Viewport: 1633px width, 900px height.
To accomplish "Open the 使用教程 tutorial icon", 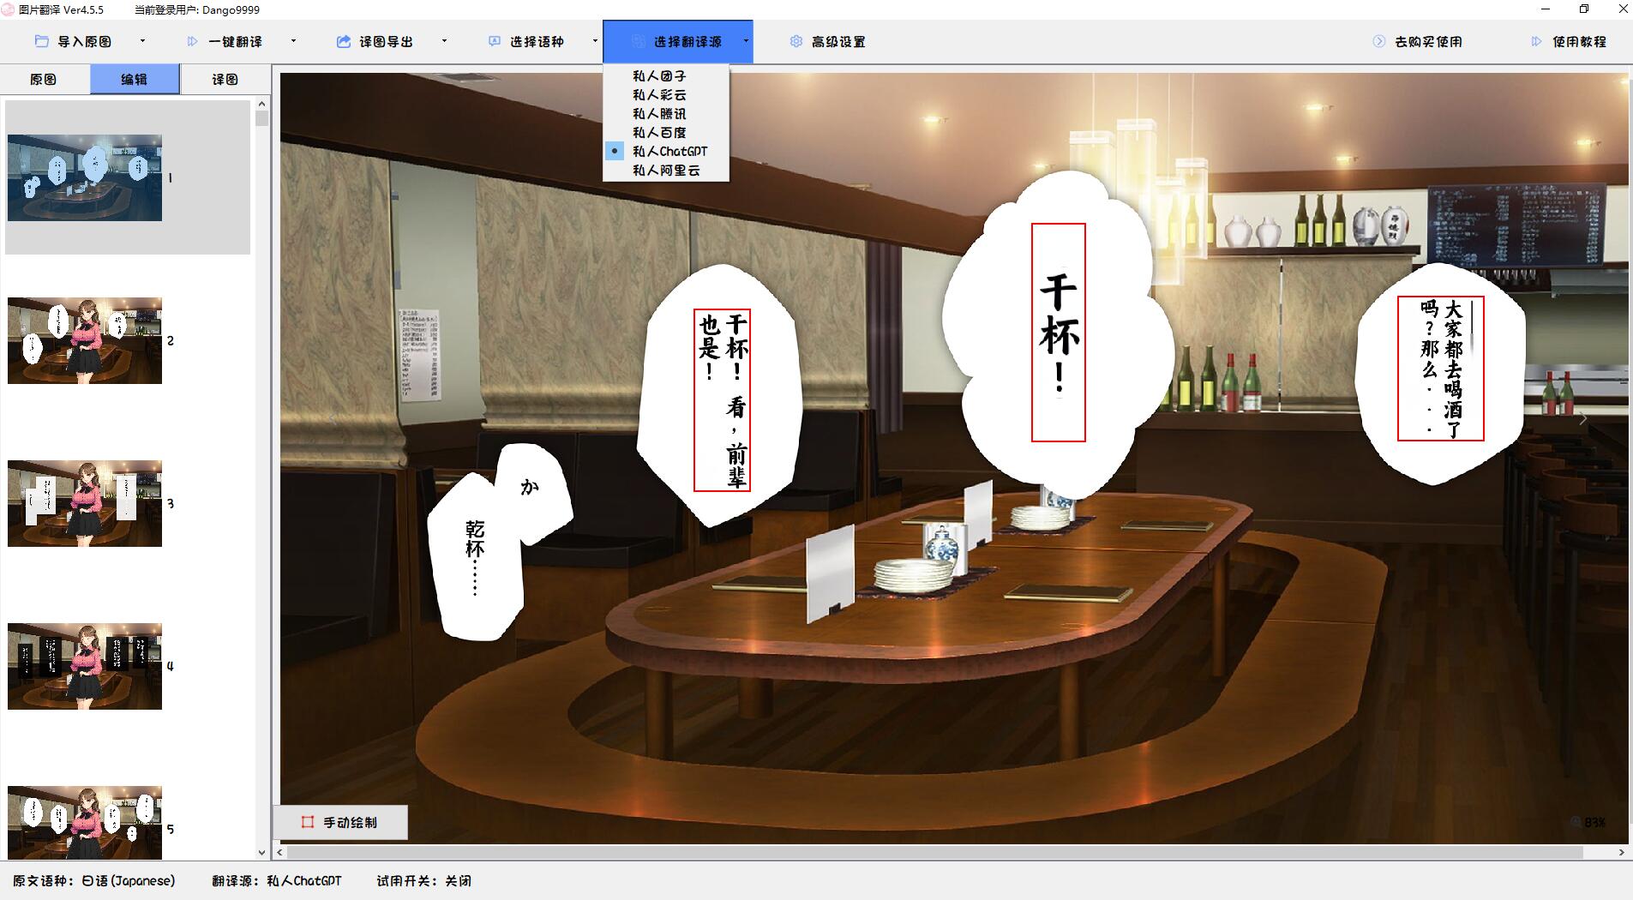I will pyautogui.click(x=1536, y=41).
